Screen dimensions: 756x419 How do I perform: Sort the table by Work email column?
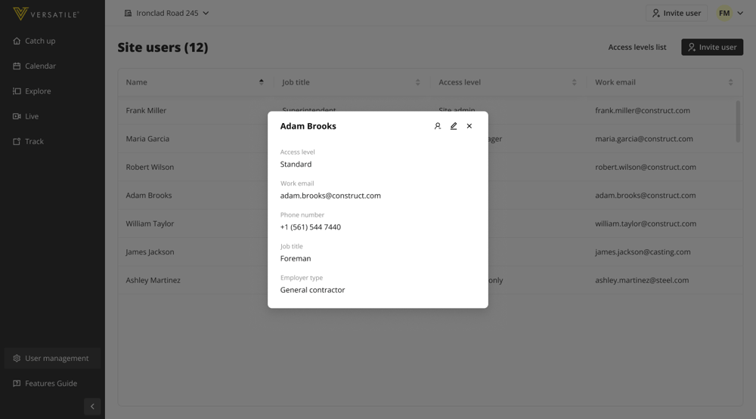(x=730, y=82)
